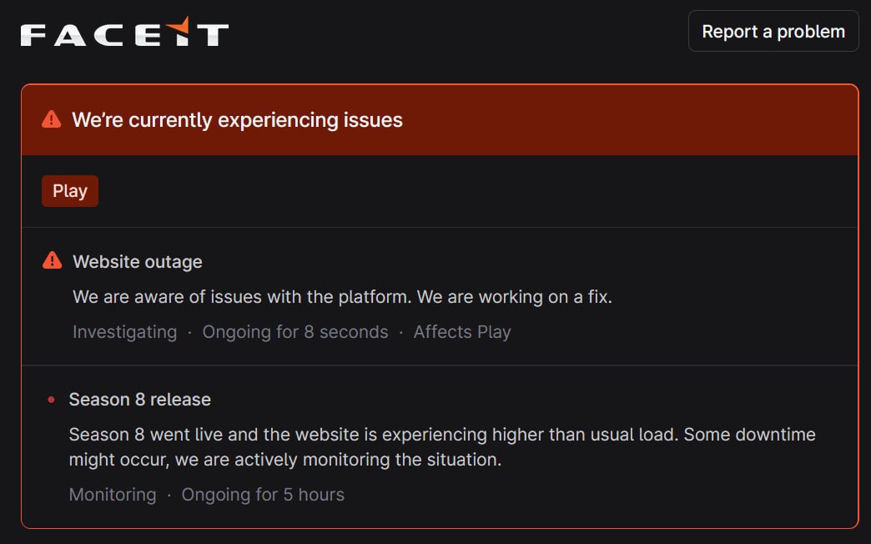Expand the Website outage incident entry
871x544 pixels.
click(x=138, y=261)
